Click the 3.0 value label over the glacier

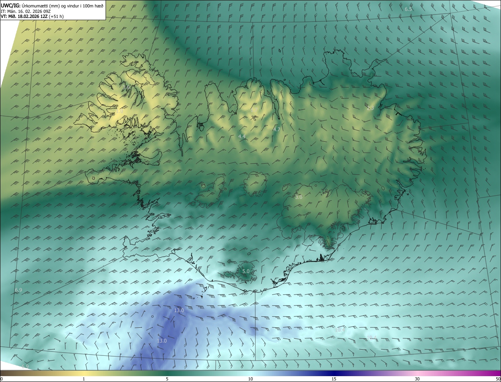(299, 197)
